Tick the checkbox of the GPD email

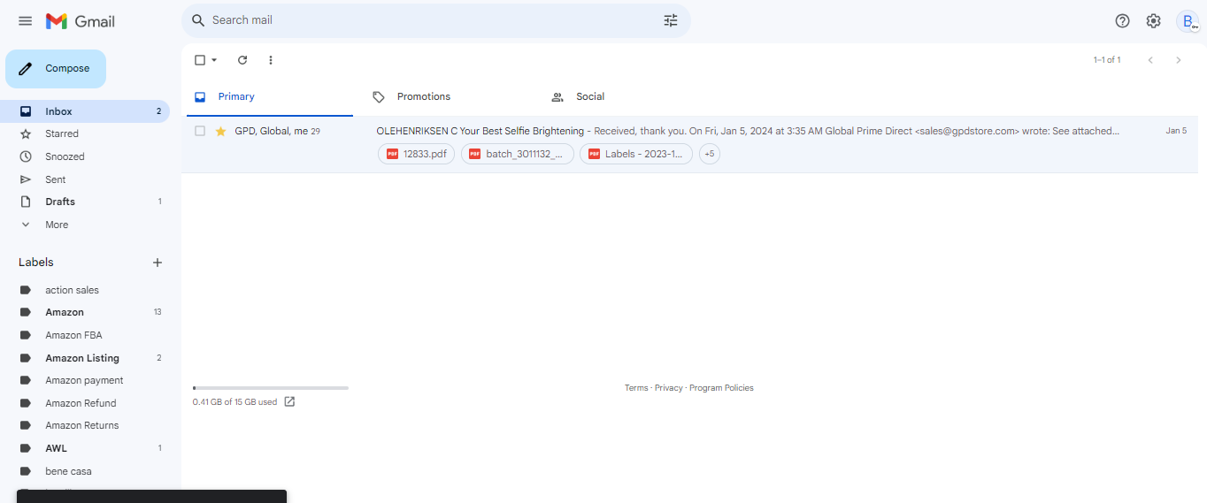(x=200, y=131)
